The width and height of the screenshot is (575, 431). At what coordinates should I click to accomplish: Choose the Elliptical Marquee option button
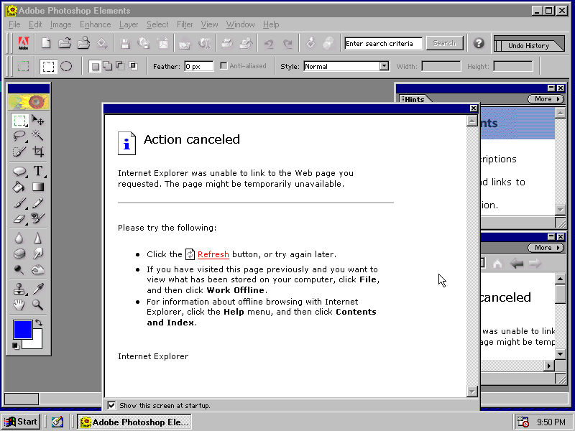(66, 66)
